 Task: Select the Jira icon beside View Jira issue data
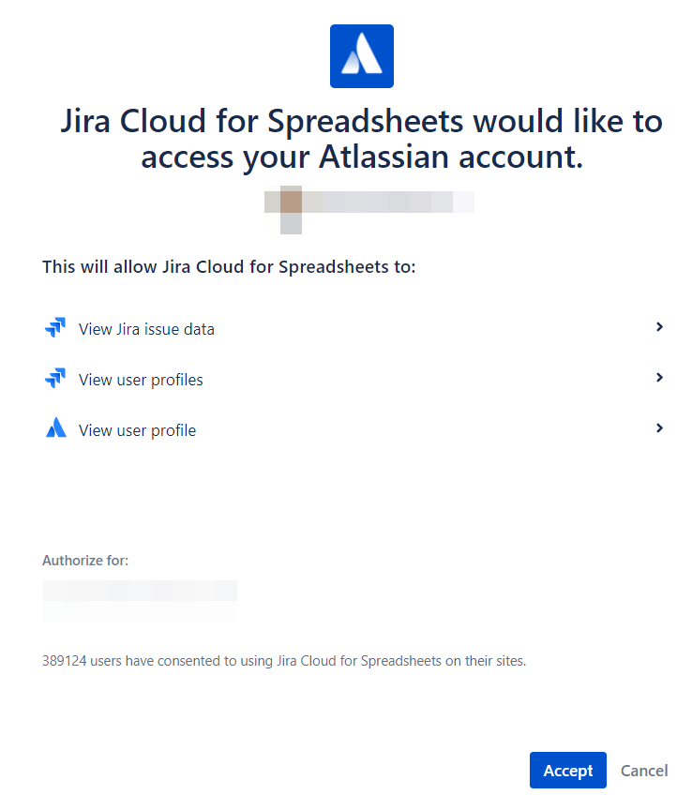pos(55,327)
